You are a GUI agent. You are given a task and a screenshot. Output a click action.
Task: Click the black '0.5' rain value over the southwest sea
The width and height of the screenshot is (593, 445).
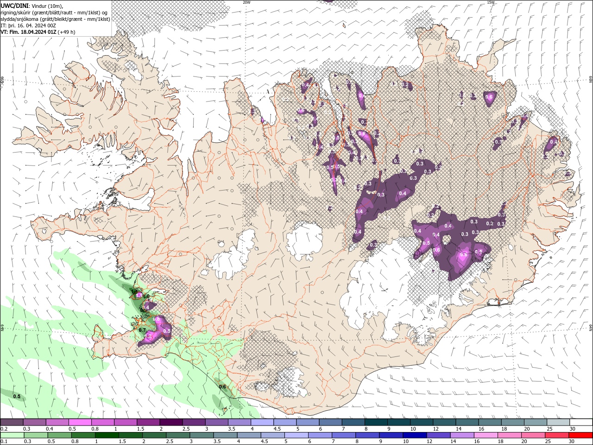17,396
